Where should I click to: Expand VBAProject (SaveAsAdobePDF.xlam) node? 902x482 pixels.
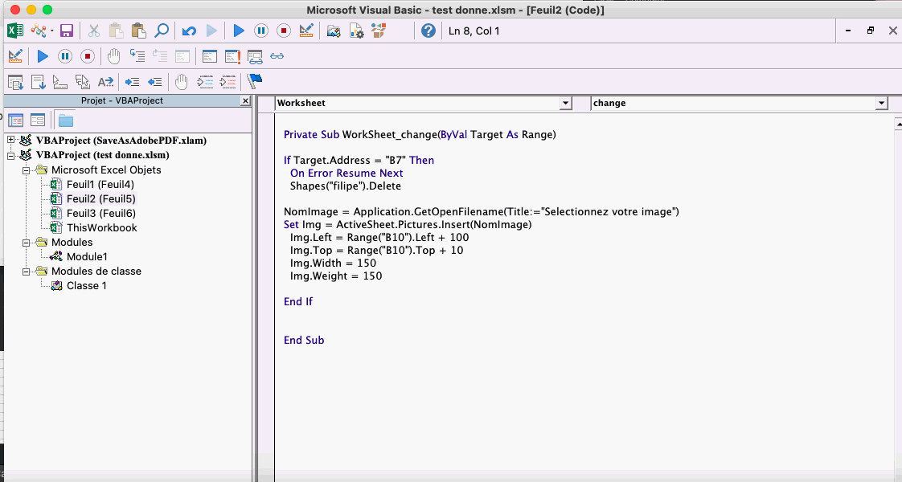click(x=11, y=141)
